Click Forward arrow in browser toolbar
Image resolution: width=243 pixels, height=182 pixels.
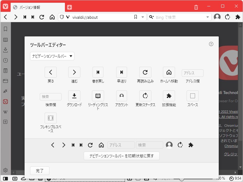(x=16, y=17)
